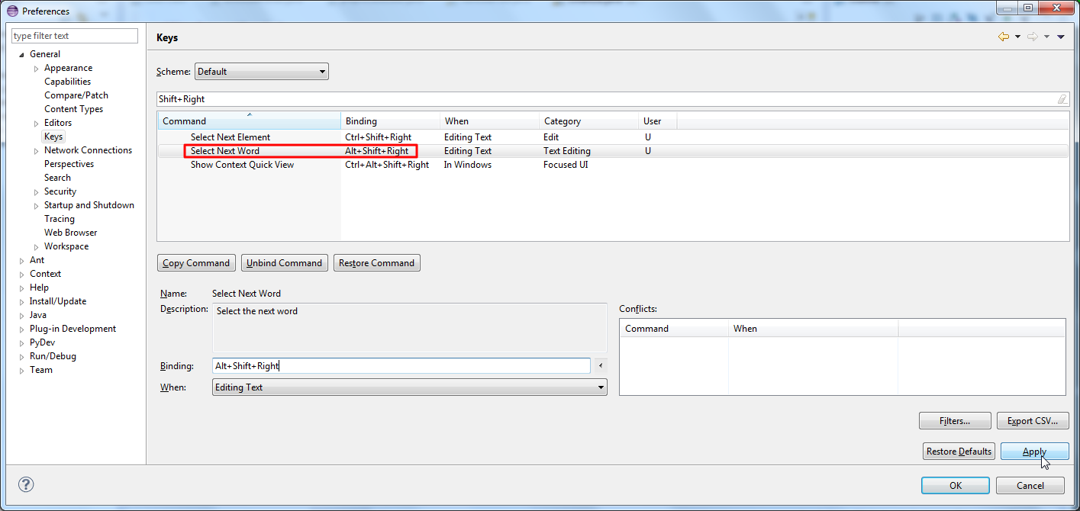Sort keys table by Command column header
This screenshot has width=1080, height=511.
click(249, 121)
